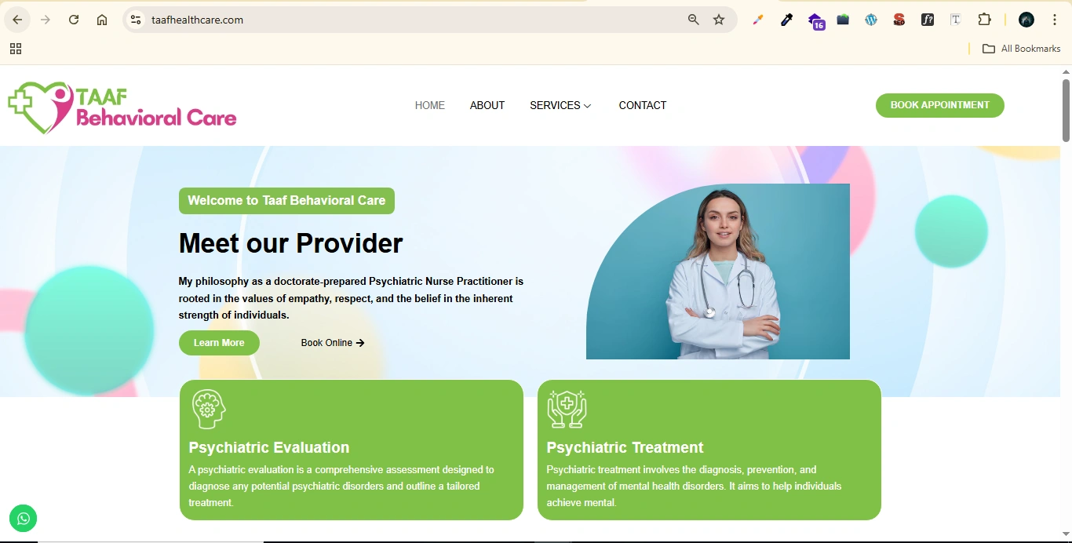Click the vertical page scrollbar thumb
Screen dimensions: 1072x543
coord(1067,110)
